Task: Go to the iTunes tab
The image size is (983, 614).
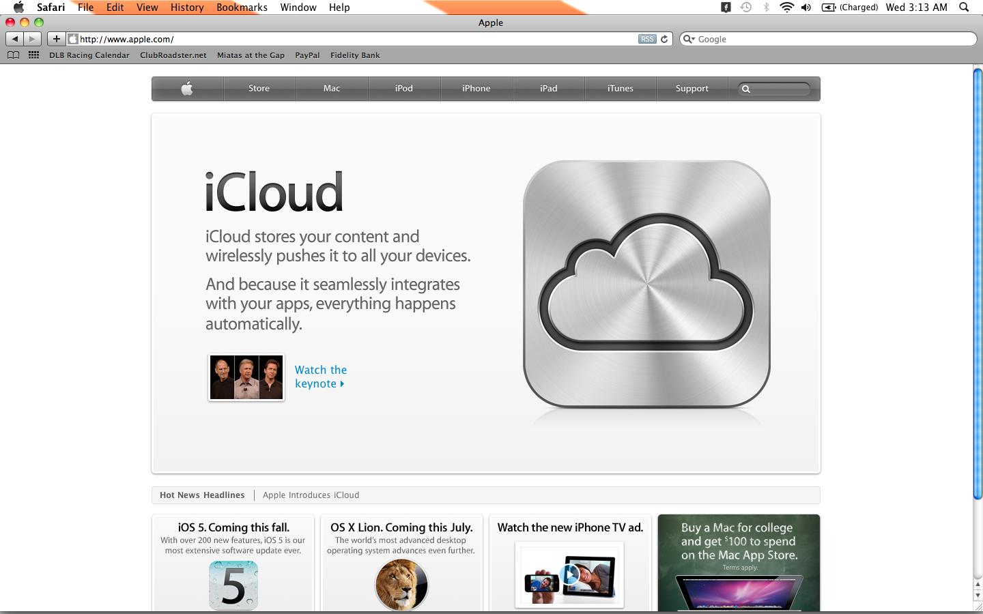Action: tap(621, 88)
